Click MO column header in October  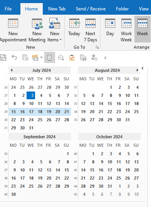coord(83,145)
